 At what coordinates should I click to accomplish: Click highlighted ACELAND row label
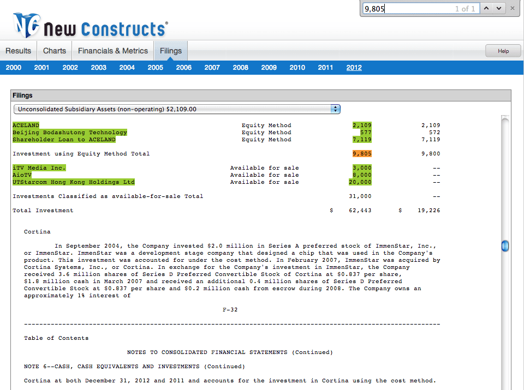pos(26,125)
